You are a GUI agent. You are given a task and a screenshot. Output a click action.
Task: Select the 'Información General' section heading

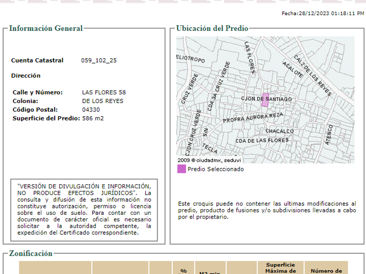click(x=46, y=28)
